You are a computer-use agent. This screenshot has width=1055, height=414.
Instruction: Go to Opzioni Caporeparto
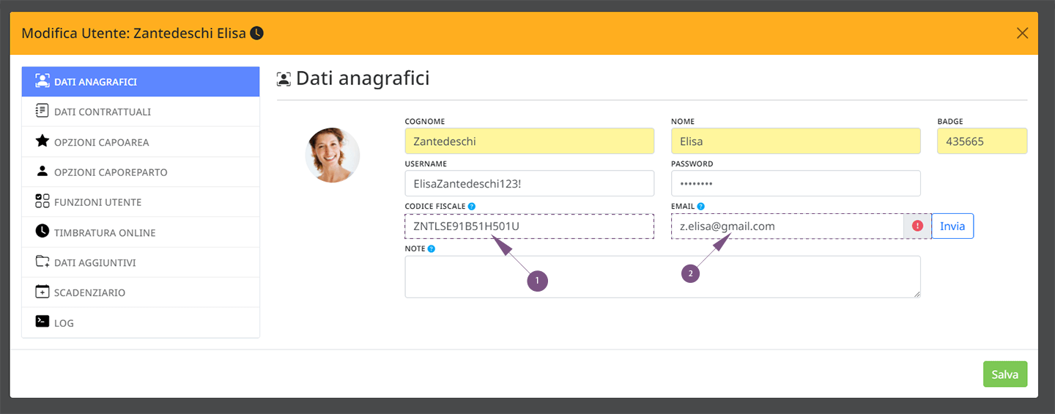pos(141,171)
